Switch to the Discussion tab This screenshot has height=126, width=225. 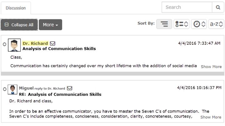(x=16, y=8)
